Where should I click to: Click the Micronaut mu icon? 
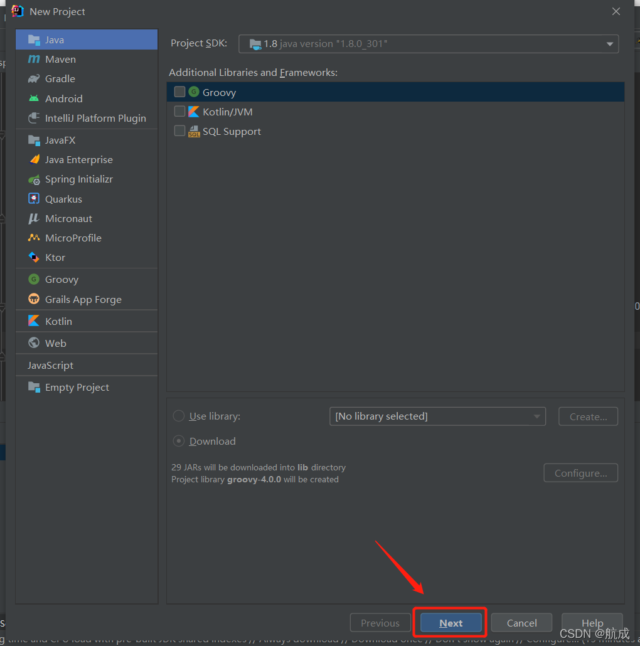[34, 218]
